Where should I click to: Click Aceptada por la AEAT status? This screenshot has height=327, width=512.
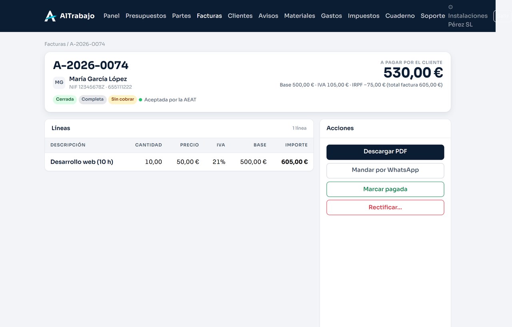tap(168, 100)
